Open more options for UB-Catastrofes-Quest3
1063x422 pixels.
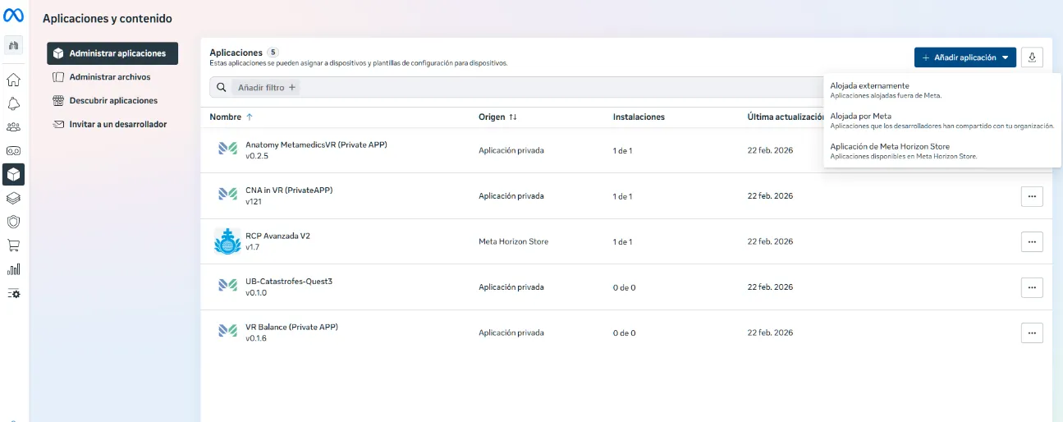tap(1032, 287)
